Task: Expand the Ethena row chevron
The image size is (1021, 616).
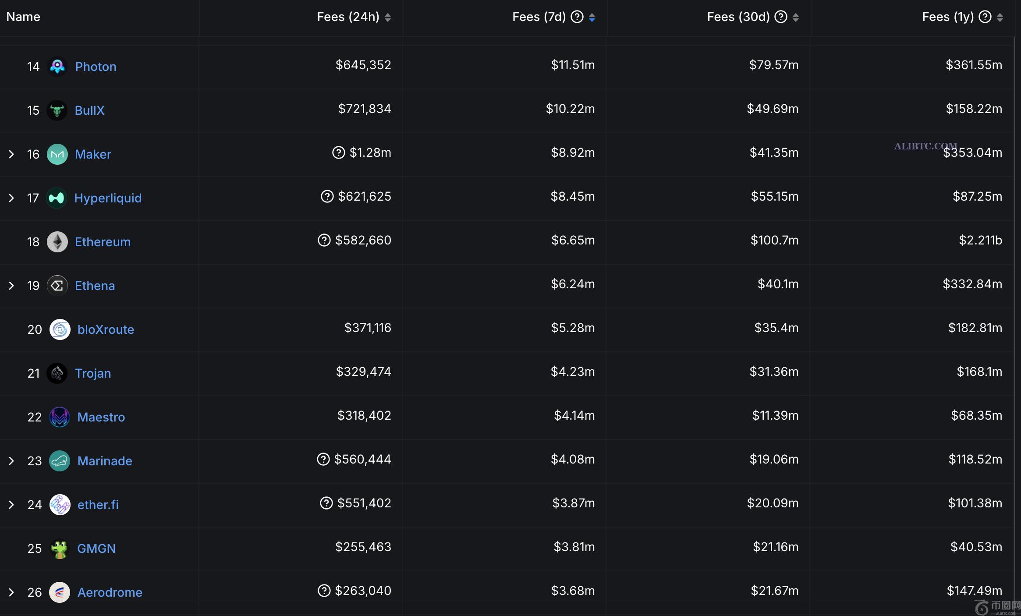Action: point(11,286)
